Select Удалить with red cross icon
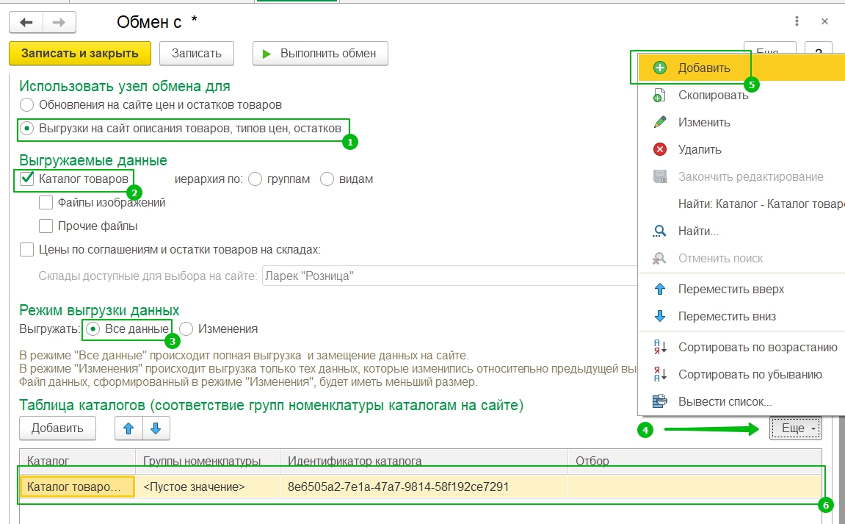The image size is (845, 524). click(700, 150)
